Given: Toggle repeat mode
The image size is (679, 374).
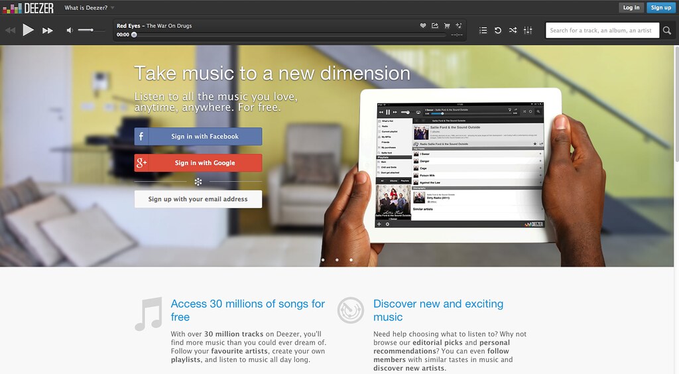Looking at the screenshot, I should (498, 31).
